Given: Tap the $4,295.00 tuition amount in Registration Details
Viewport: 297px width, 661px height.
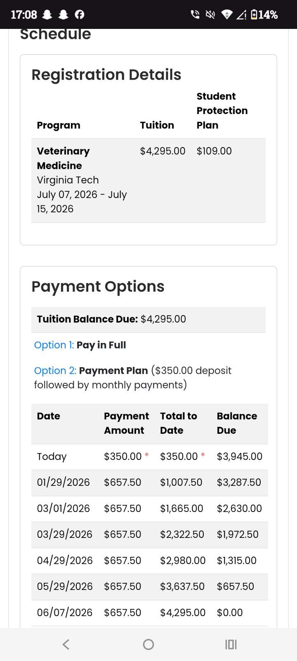Looking at the screenshot, I should (163, 151).
